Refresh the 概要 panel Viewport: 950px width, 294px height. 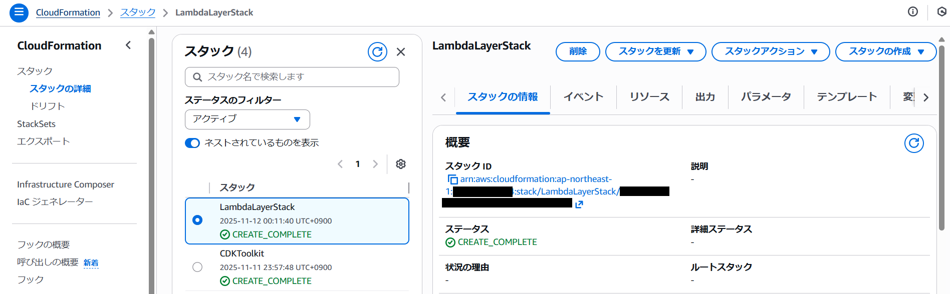pyautogui.click(x=913, y=143)
